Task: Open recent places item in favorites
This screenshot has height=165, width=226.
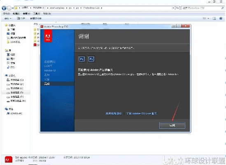Action: 16,38
